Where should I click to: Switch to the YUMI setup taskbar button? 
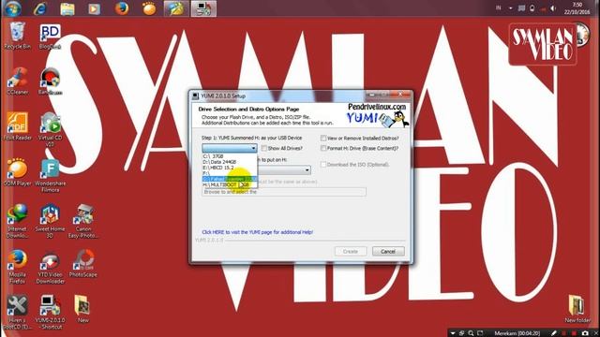(203, 8)
